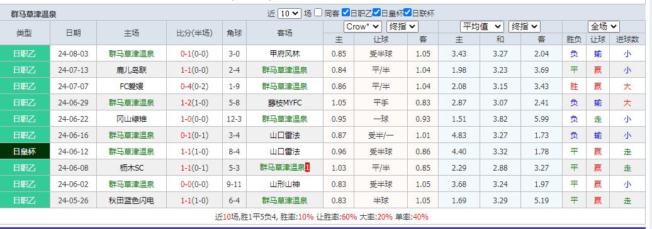The image size is (652, 229).
Task: Click the 角球 column header
Action: pyautogui.click(x=234, y=33)
